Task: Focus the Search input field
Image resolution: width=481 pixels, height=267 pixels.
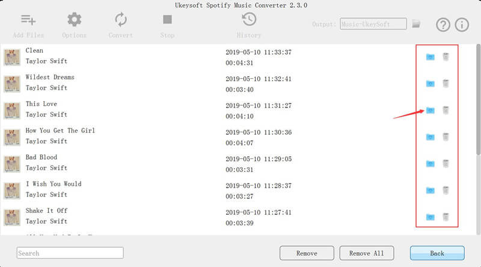Action: point(70,253)
